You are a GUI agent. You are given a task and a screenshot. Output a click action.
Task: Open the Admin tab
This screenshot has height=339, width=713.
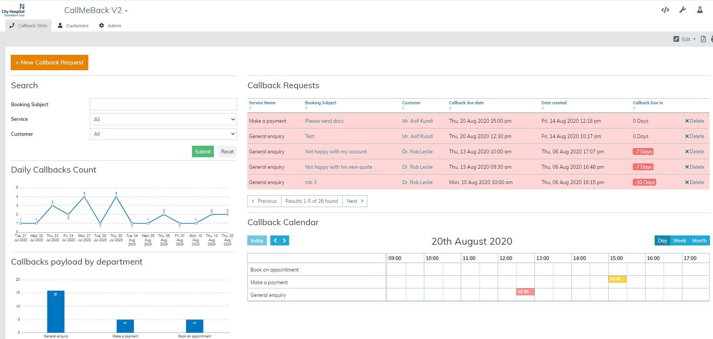pyautogui.click(x=110, y=26)
